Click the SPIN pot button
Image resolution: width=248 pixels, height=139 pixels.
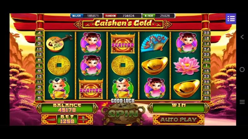(x=123, y=113)
